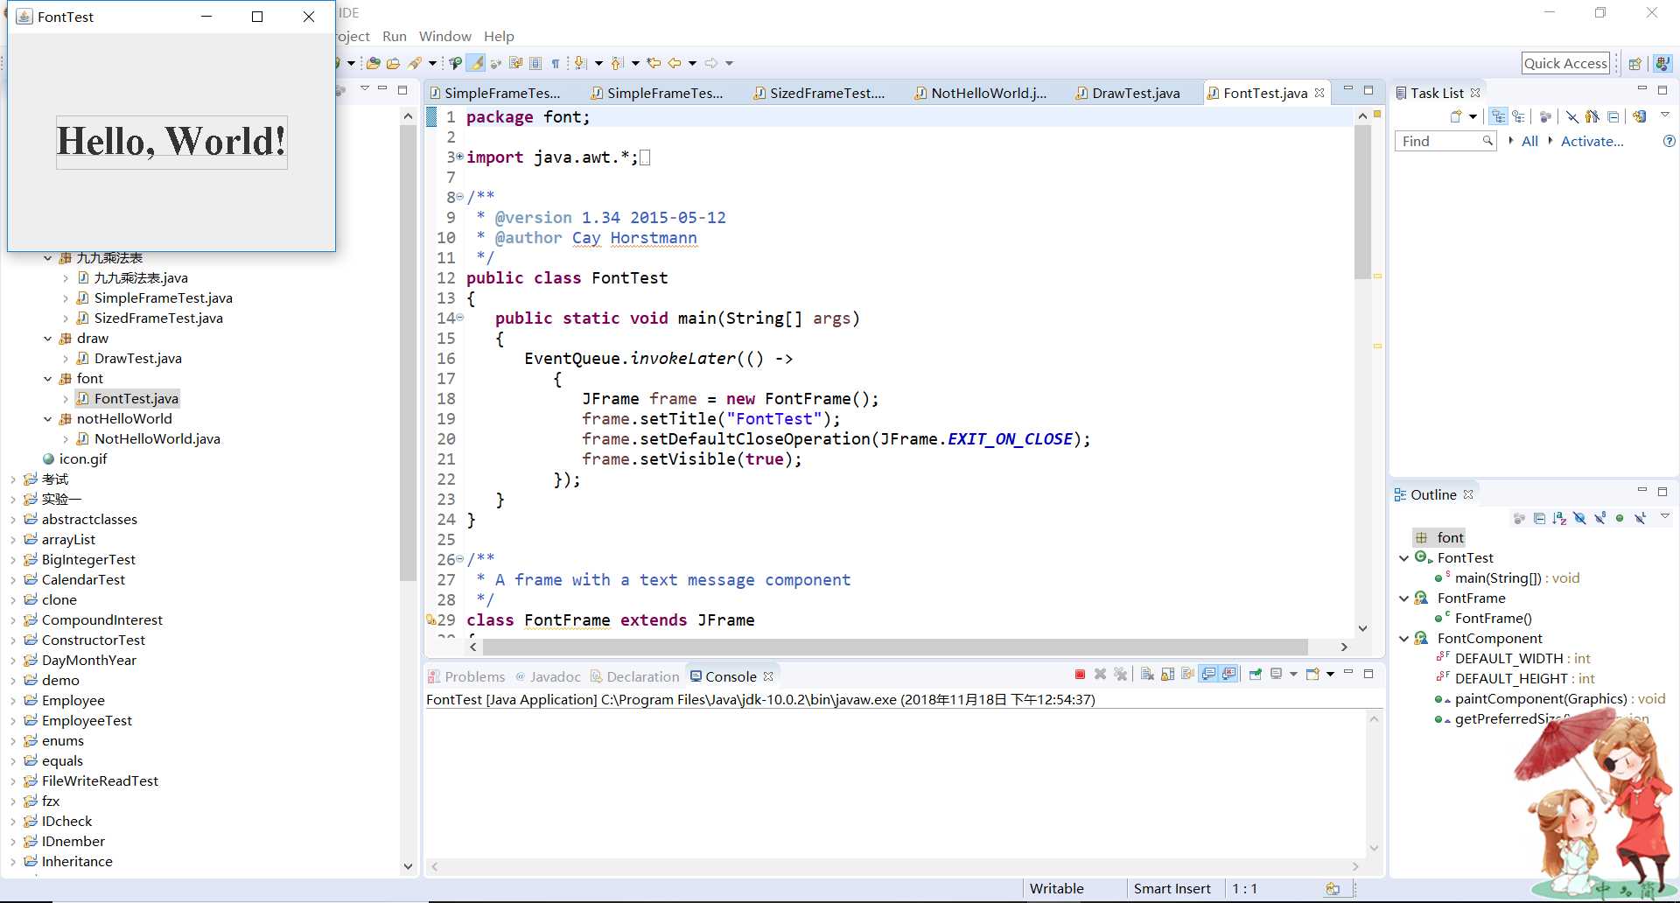Image resolution: width=1680 pixels, height=903 pixels.
Task: Click the Find field in Task List
Action: point(1444,141)
